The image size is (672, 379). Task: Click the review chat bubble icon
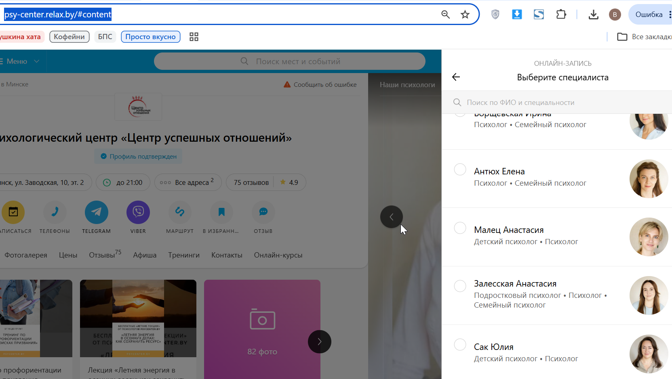coord(263,212)
